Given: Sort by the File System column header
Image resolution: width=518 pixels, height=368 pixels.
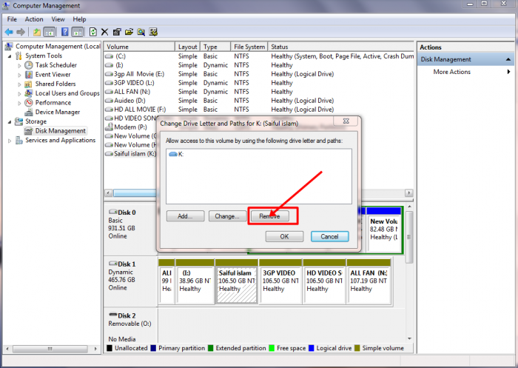Looking at the screenshot, I should tap(249, 47).
